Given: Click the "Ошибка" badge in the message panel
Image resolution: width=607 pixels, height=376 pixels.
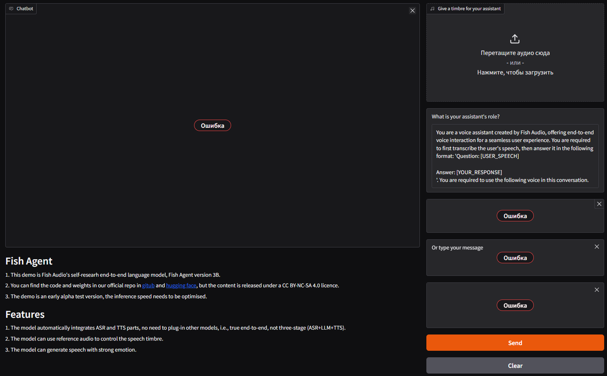Looking at the screenshot, I should coord(515,258).
